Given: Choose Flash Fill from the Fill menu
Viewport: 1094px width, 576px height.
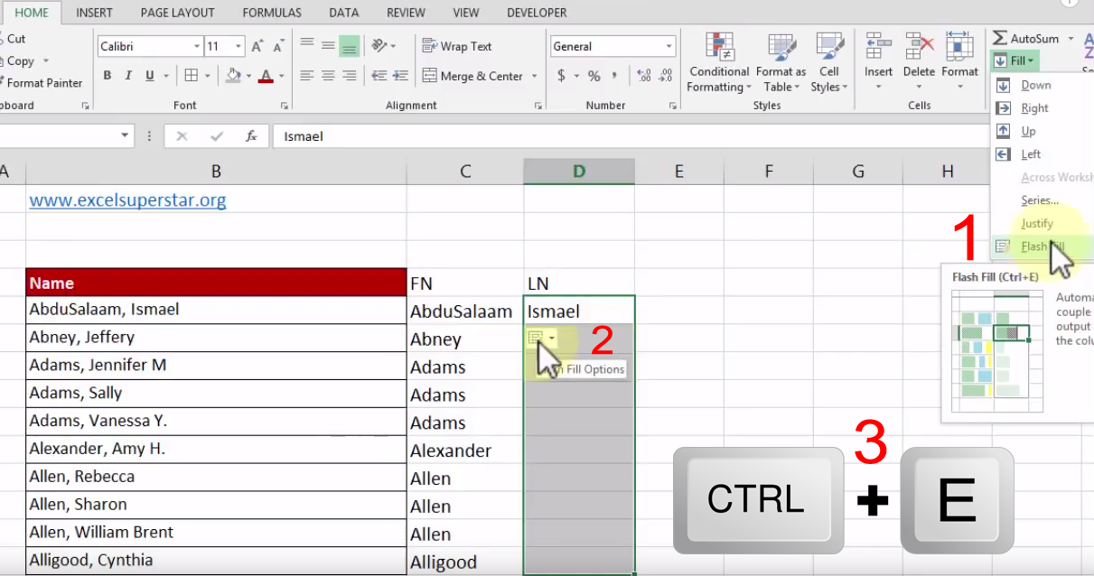Looking at the screenshot, I should [1043, 246].
